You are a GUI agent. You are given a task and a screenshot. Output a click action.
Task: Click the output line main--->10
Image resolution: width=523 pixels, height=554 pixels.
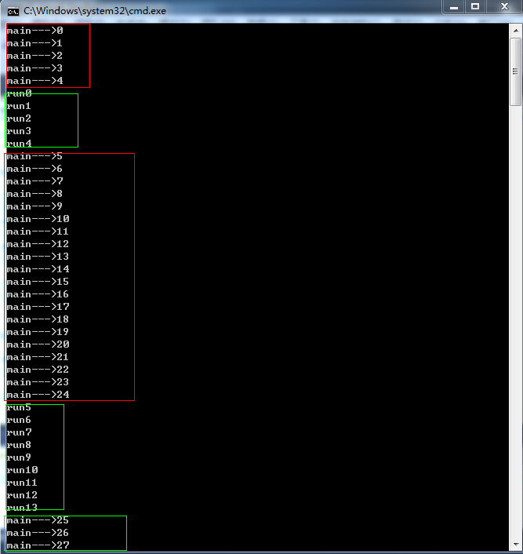(38, 219)
